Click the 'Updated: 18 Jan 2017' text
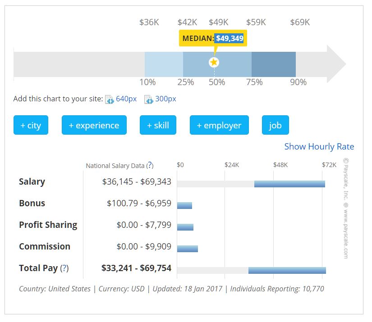The height and width of the screenshot is (322, 372). 188,289
